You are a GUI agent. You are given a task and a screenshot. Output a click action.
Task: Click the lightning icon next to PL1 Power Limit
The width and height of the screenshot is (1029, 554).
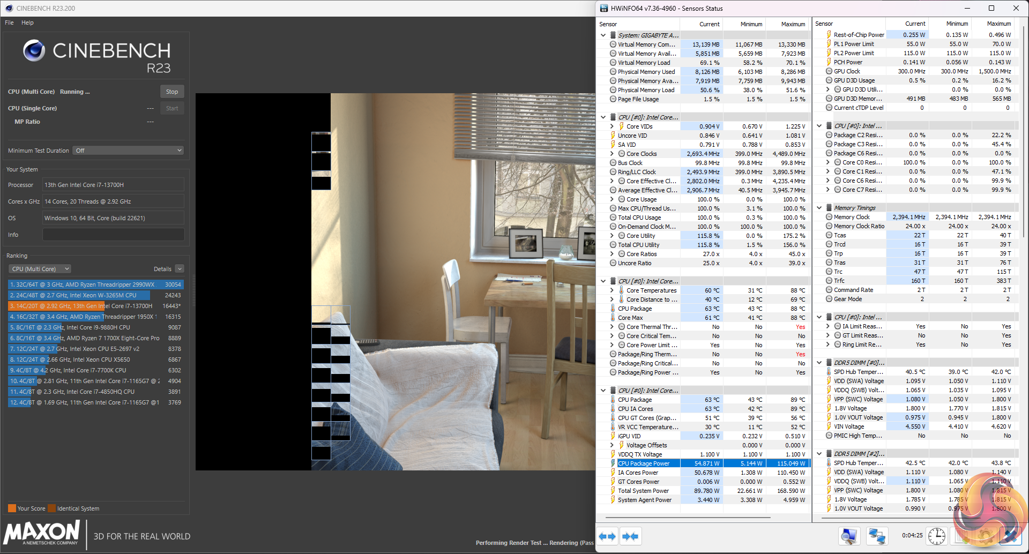click(829, 44)
